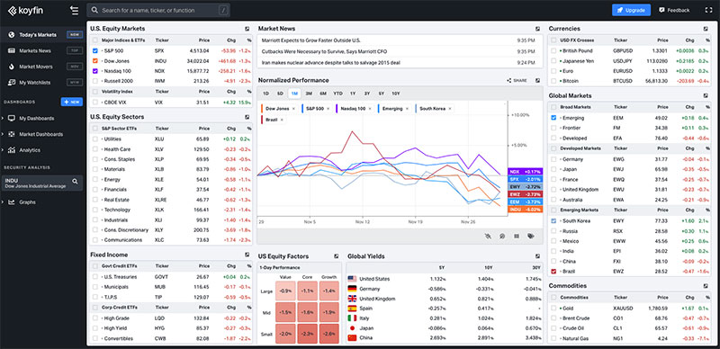Expand the Commodities panel
The image size is (720, 349).
(706, 286)
